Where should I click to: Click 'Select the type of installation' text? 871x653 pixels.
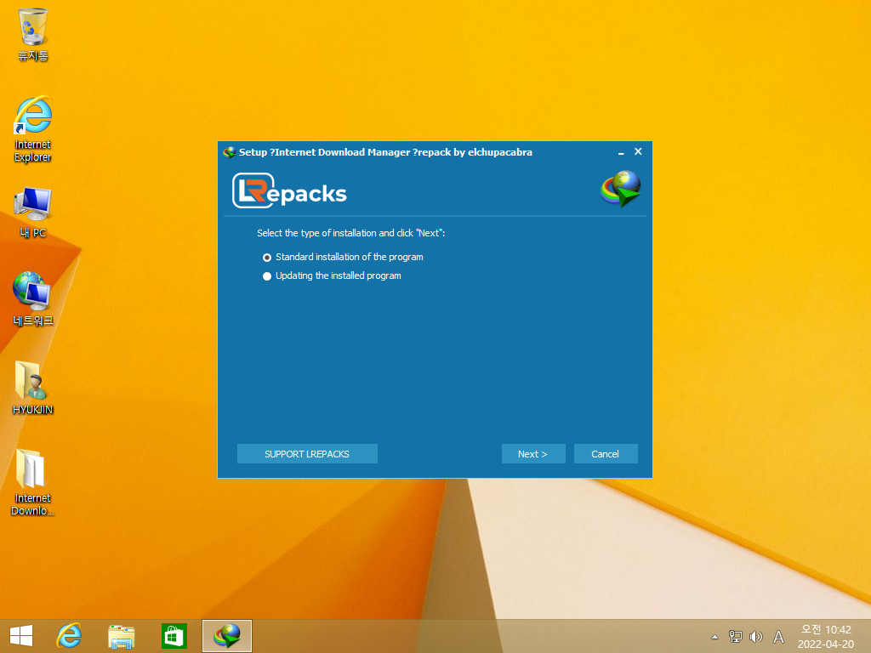(x=351, y=233)
